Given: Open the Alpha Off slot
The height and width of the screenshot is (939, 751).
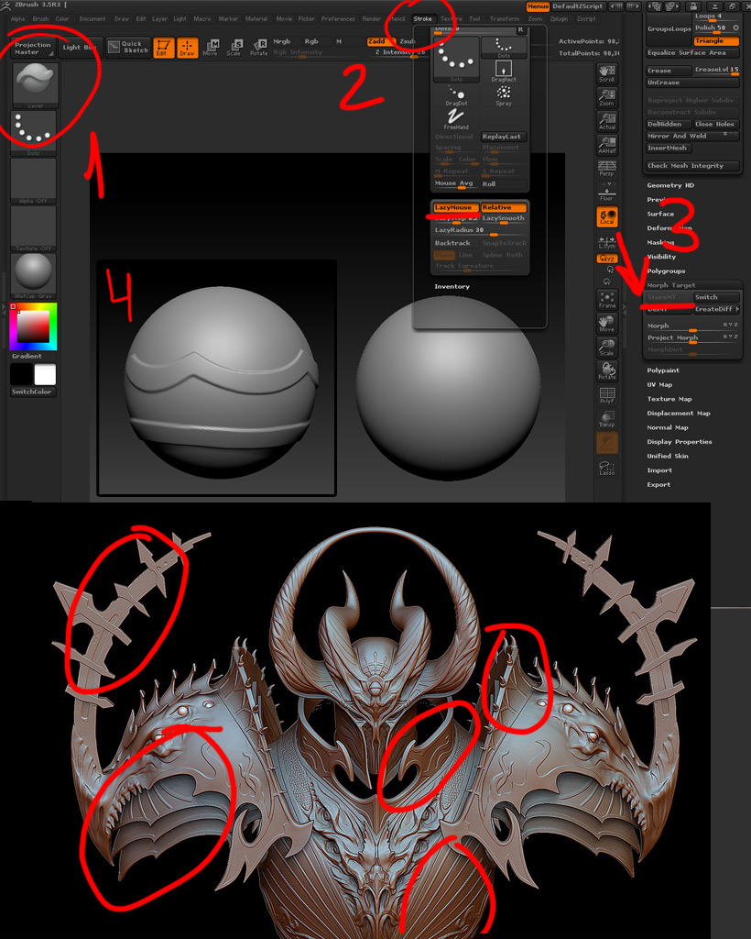Looking at the screenshot, I should (34, 181).
